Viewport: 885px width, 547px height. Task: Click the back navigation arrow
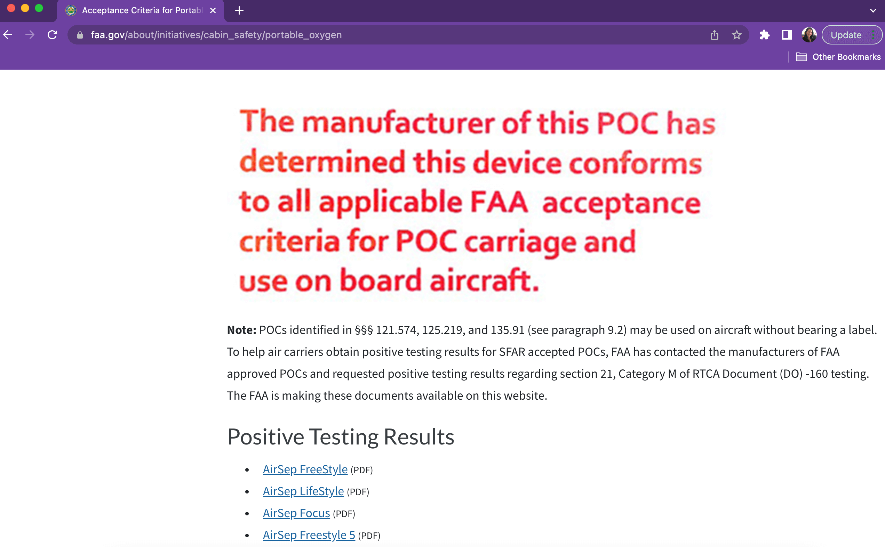9,35
